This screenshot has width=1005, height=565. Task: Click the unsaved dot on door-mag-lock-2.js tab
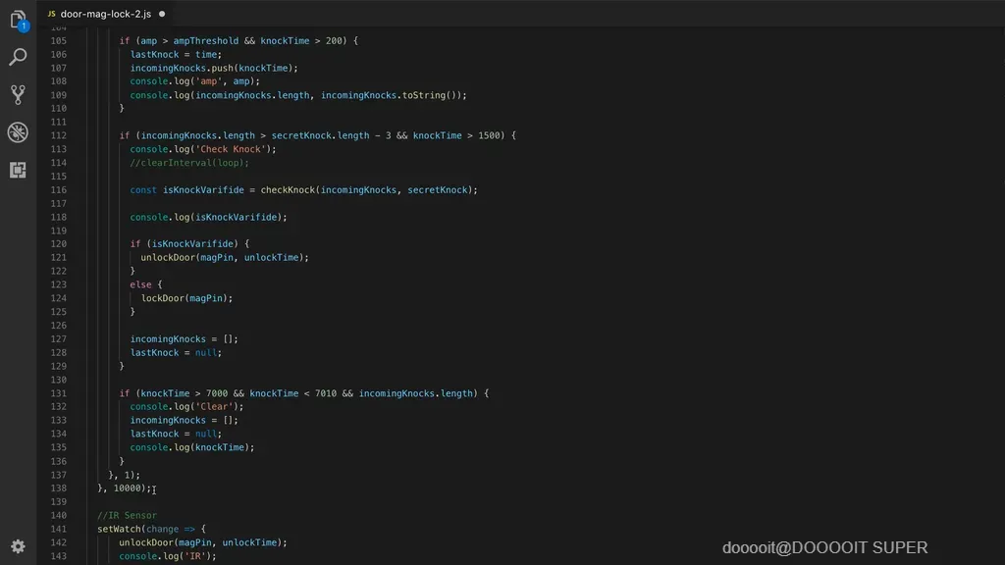[162, 14]
